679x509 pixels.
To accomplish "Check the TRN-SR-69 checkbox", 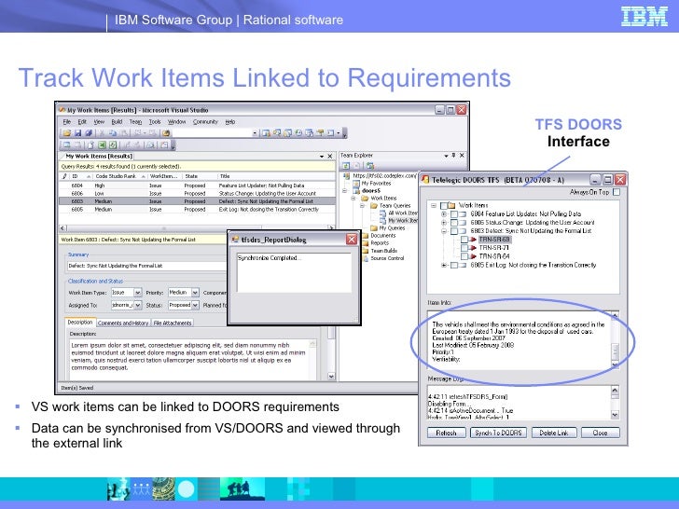I will point(464,240).
